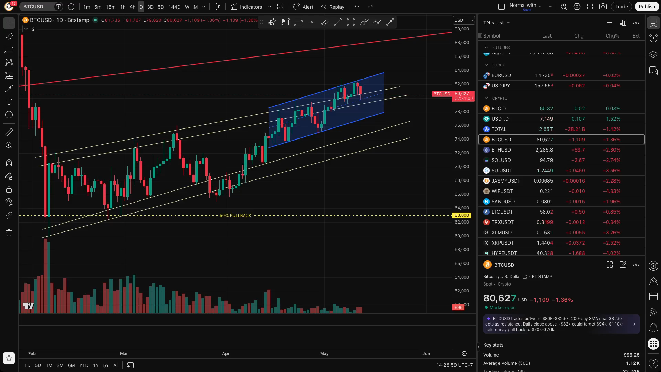
Task: Add a symbol to TN's List
Action: [x=610, y=23]
